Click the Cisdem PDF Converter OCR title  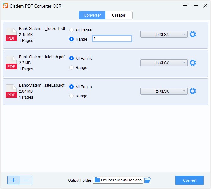coord(36,6)
